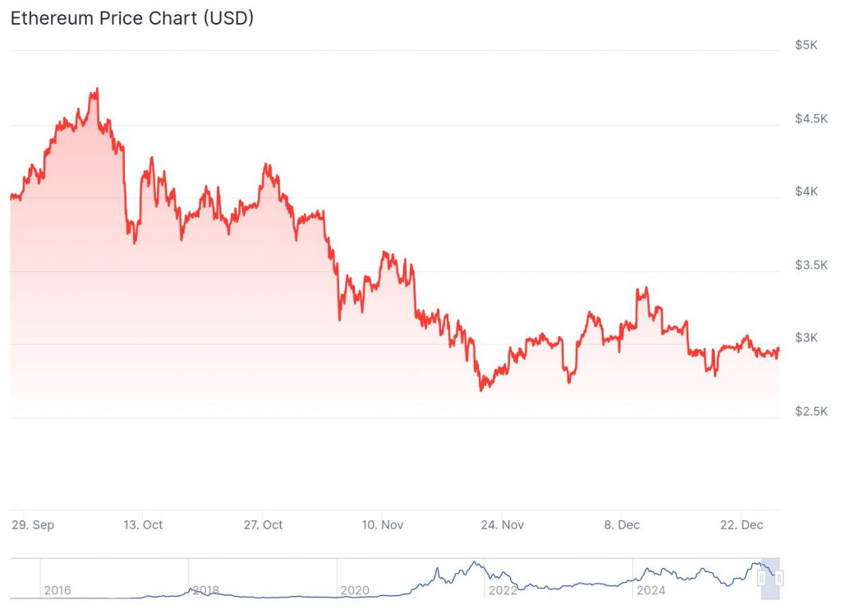This screenshot has height=614, width=841.
Task: Click the 10. Nov date label
Action: coord(382,524)
